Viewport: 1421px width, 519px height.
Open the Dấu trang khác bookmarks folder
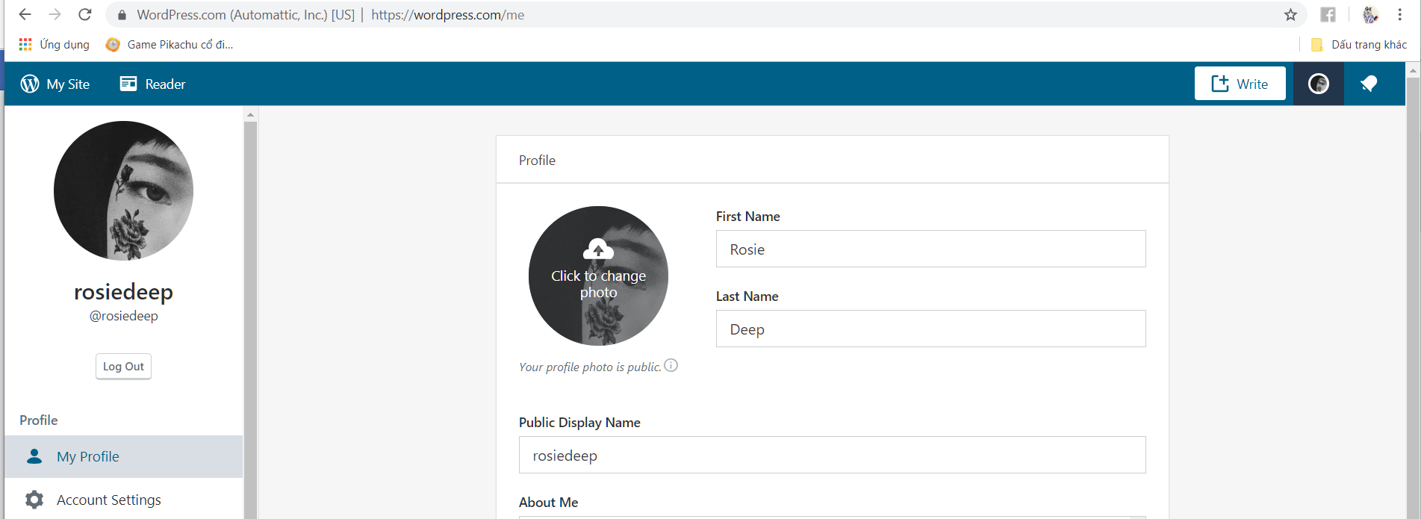[x=1359, y=45]
